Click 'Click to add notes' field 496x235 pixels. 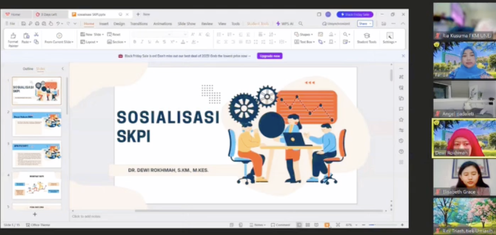(x=86, y=217)
